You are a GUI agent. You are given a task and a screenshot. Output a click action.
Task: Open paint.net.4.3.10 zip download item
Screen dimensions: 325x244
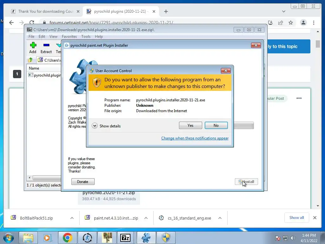click(x=116, y=218)
